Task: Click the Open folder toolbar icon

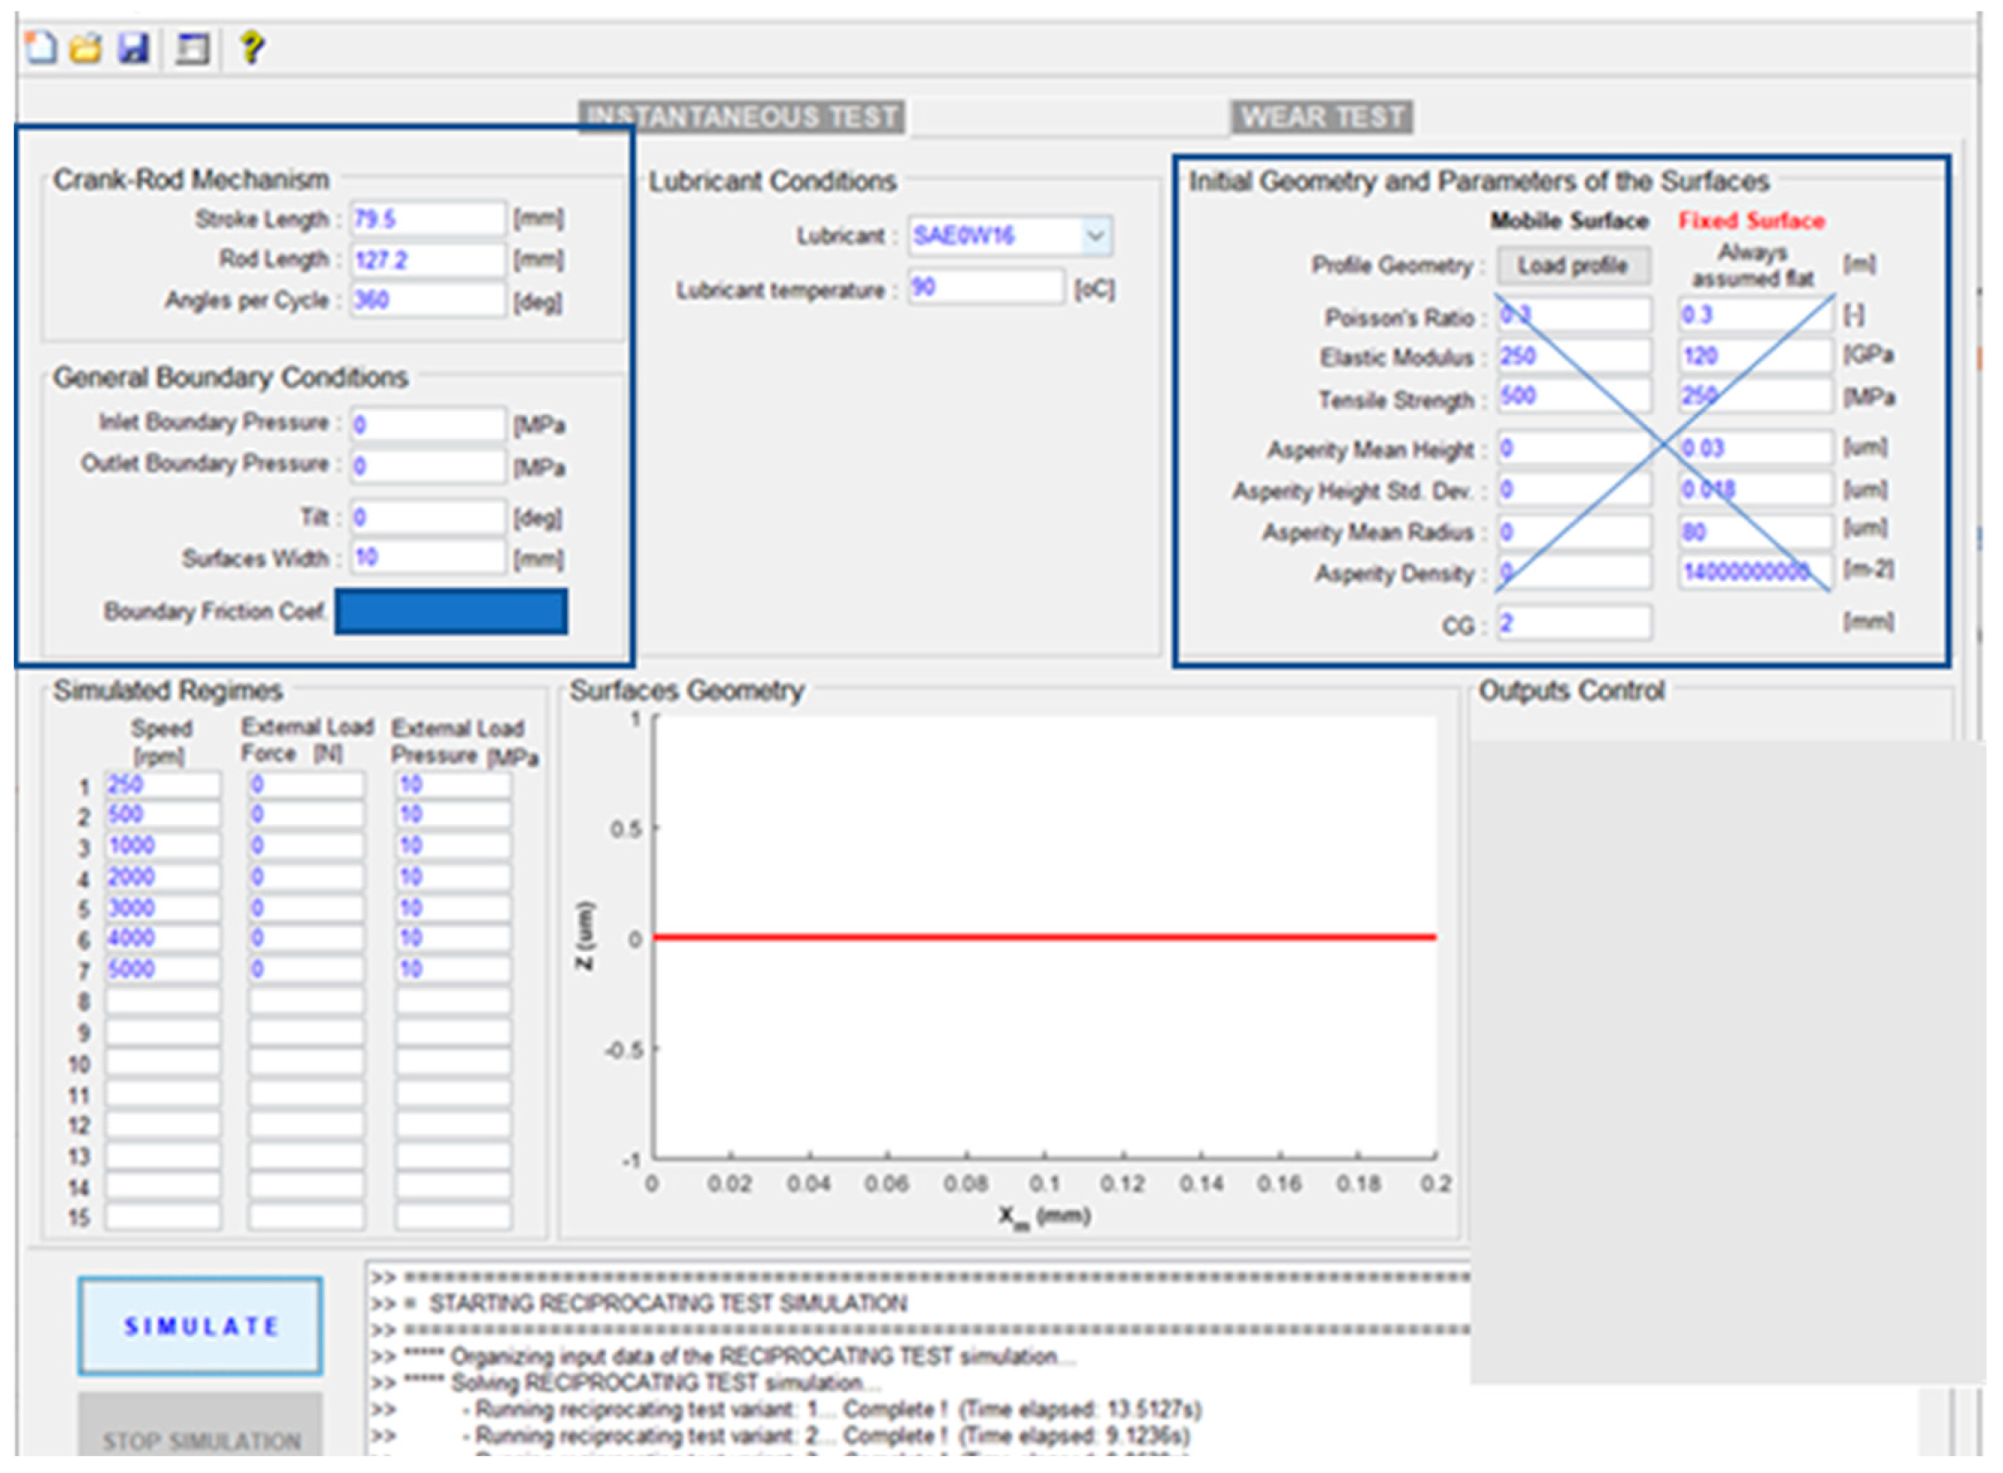Action: tap(87, 47)
